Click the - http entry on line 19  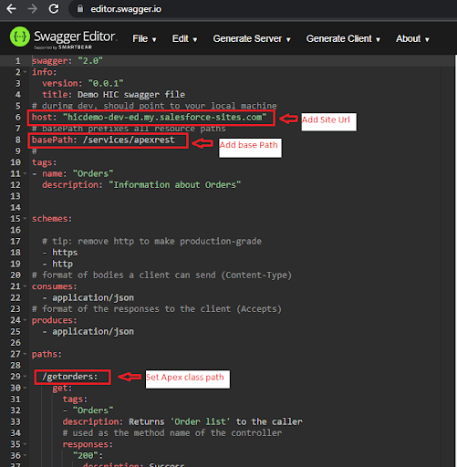coord(57,264)
